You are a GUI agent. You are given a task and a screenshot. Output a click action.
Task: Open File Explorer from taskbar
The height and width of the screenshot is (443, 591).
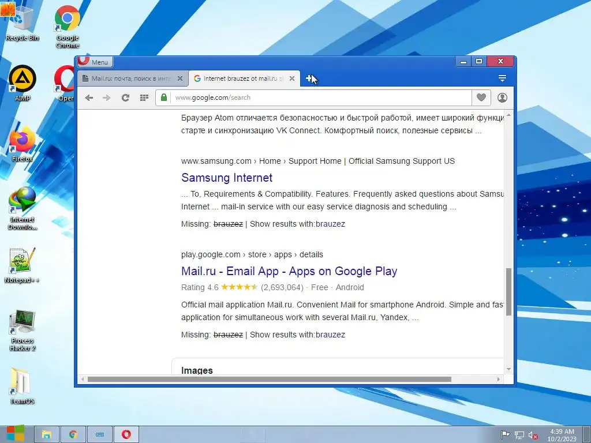pyautogui.click(x=46, y=434)
